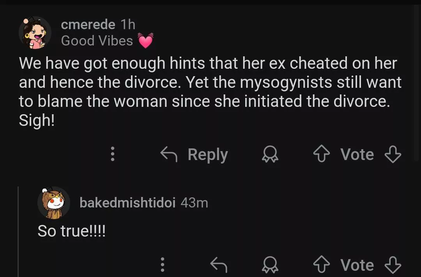Visit the bakedmishtidoi username link
Viewport: 421px width, 277px height.
coord(127,202)
